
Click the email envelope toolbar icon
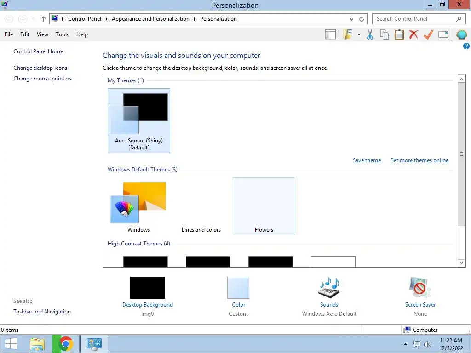pos(443,34)
